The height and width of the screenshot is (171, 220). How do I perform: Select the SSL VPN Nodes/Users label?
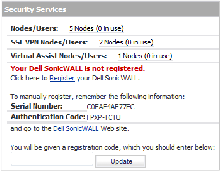click(49, 42)
